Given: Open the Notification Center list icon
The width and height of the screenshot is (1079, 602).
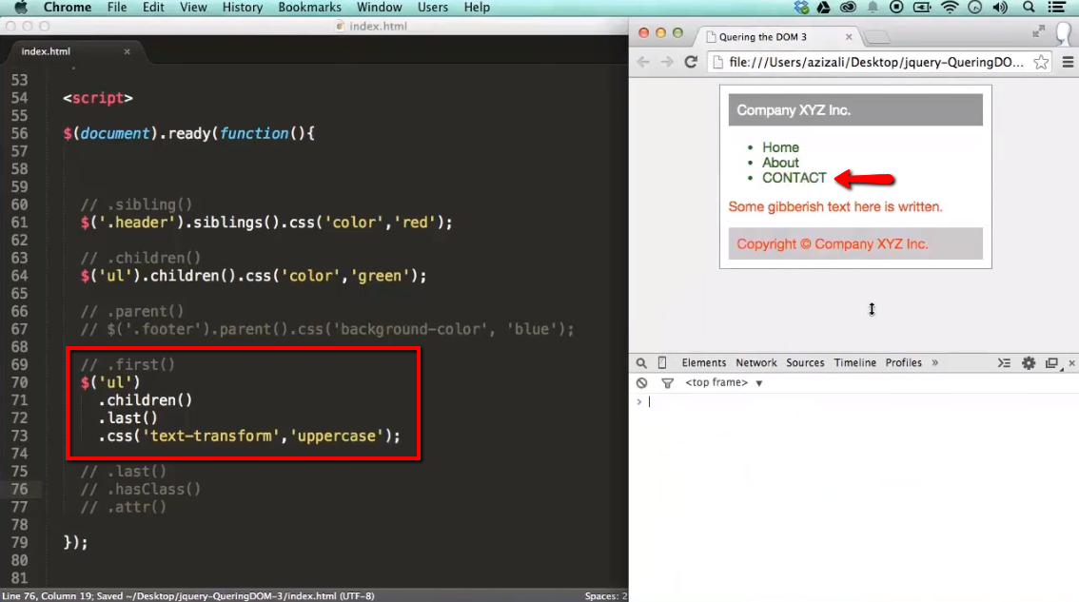Looking at the screenshot, I should (1057, 8).
